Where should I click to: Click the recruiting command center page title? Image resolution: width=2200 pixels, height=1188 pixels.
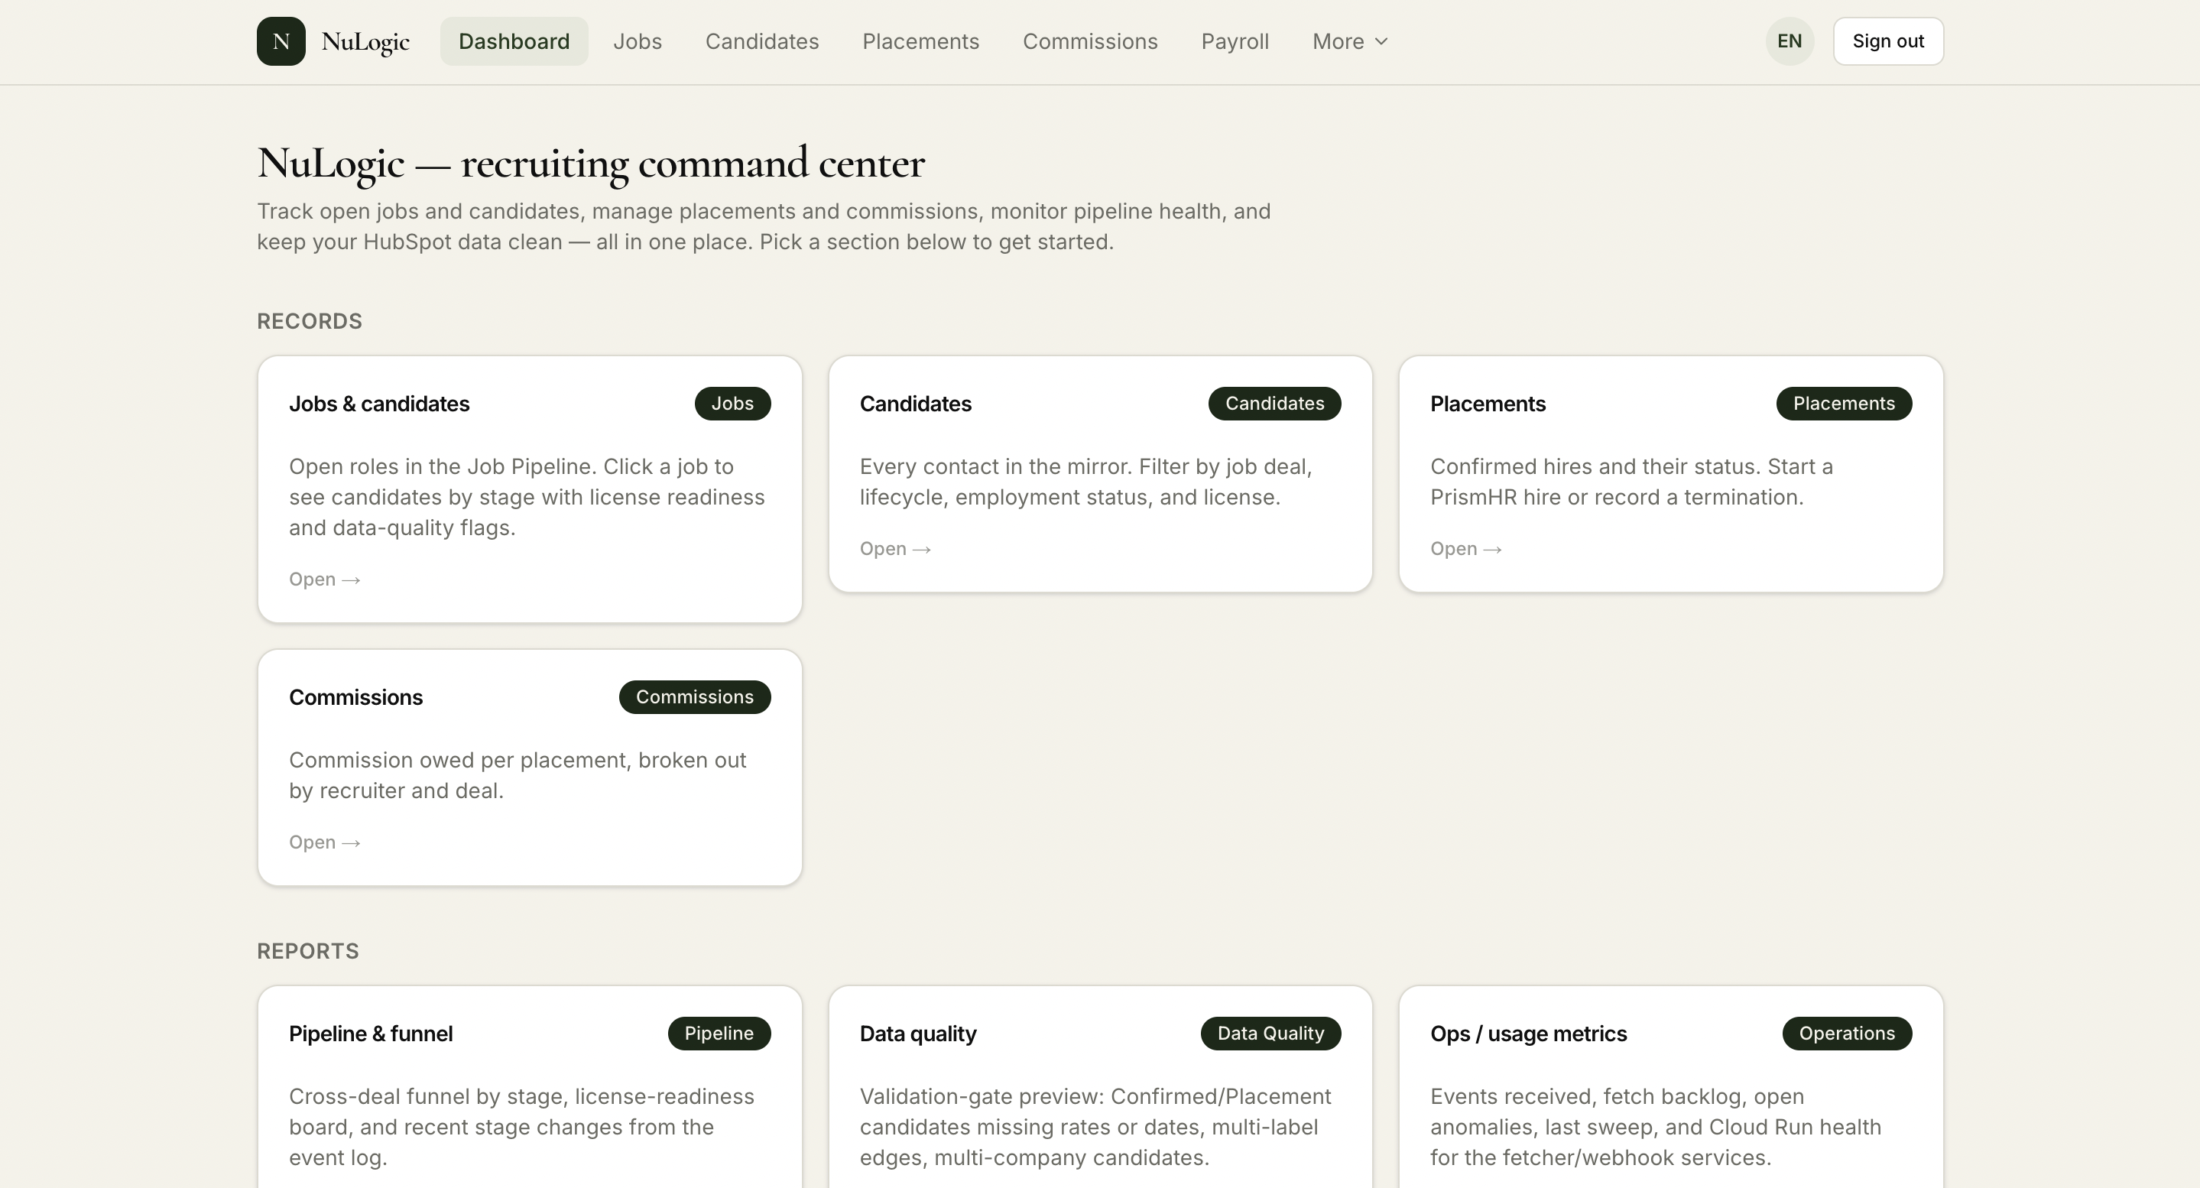(x=591, y=163)
